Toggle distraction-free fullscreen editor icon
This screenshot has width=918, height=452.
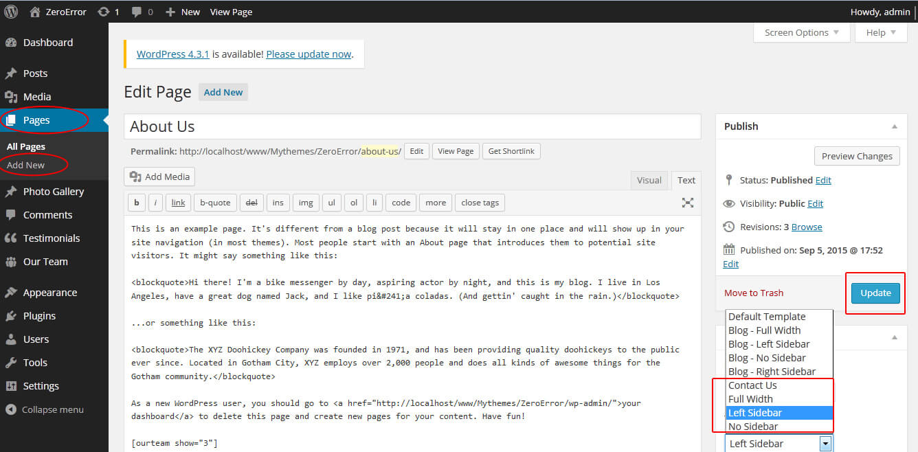(687, 203)
